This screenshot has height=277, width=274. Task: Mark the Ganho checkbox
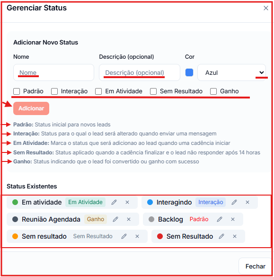click(213, 91)
